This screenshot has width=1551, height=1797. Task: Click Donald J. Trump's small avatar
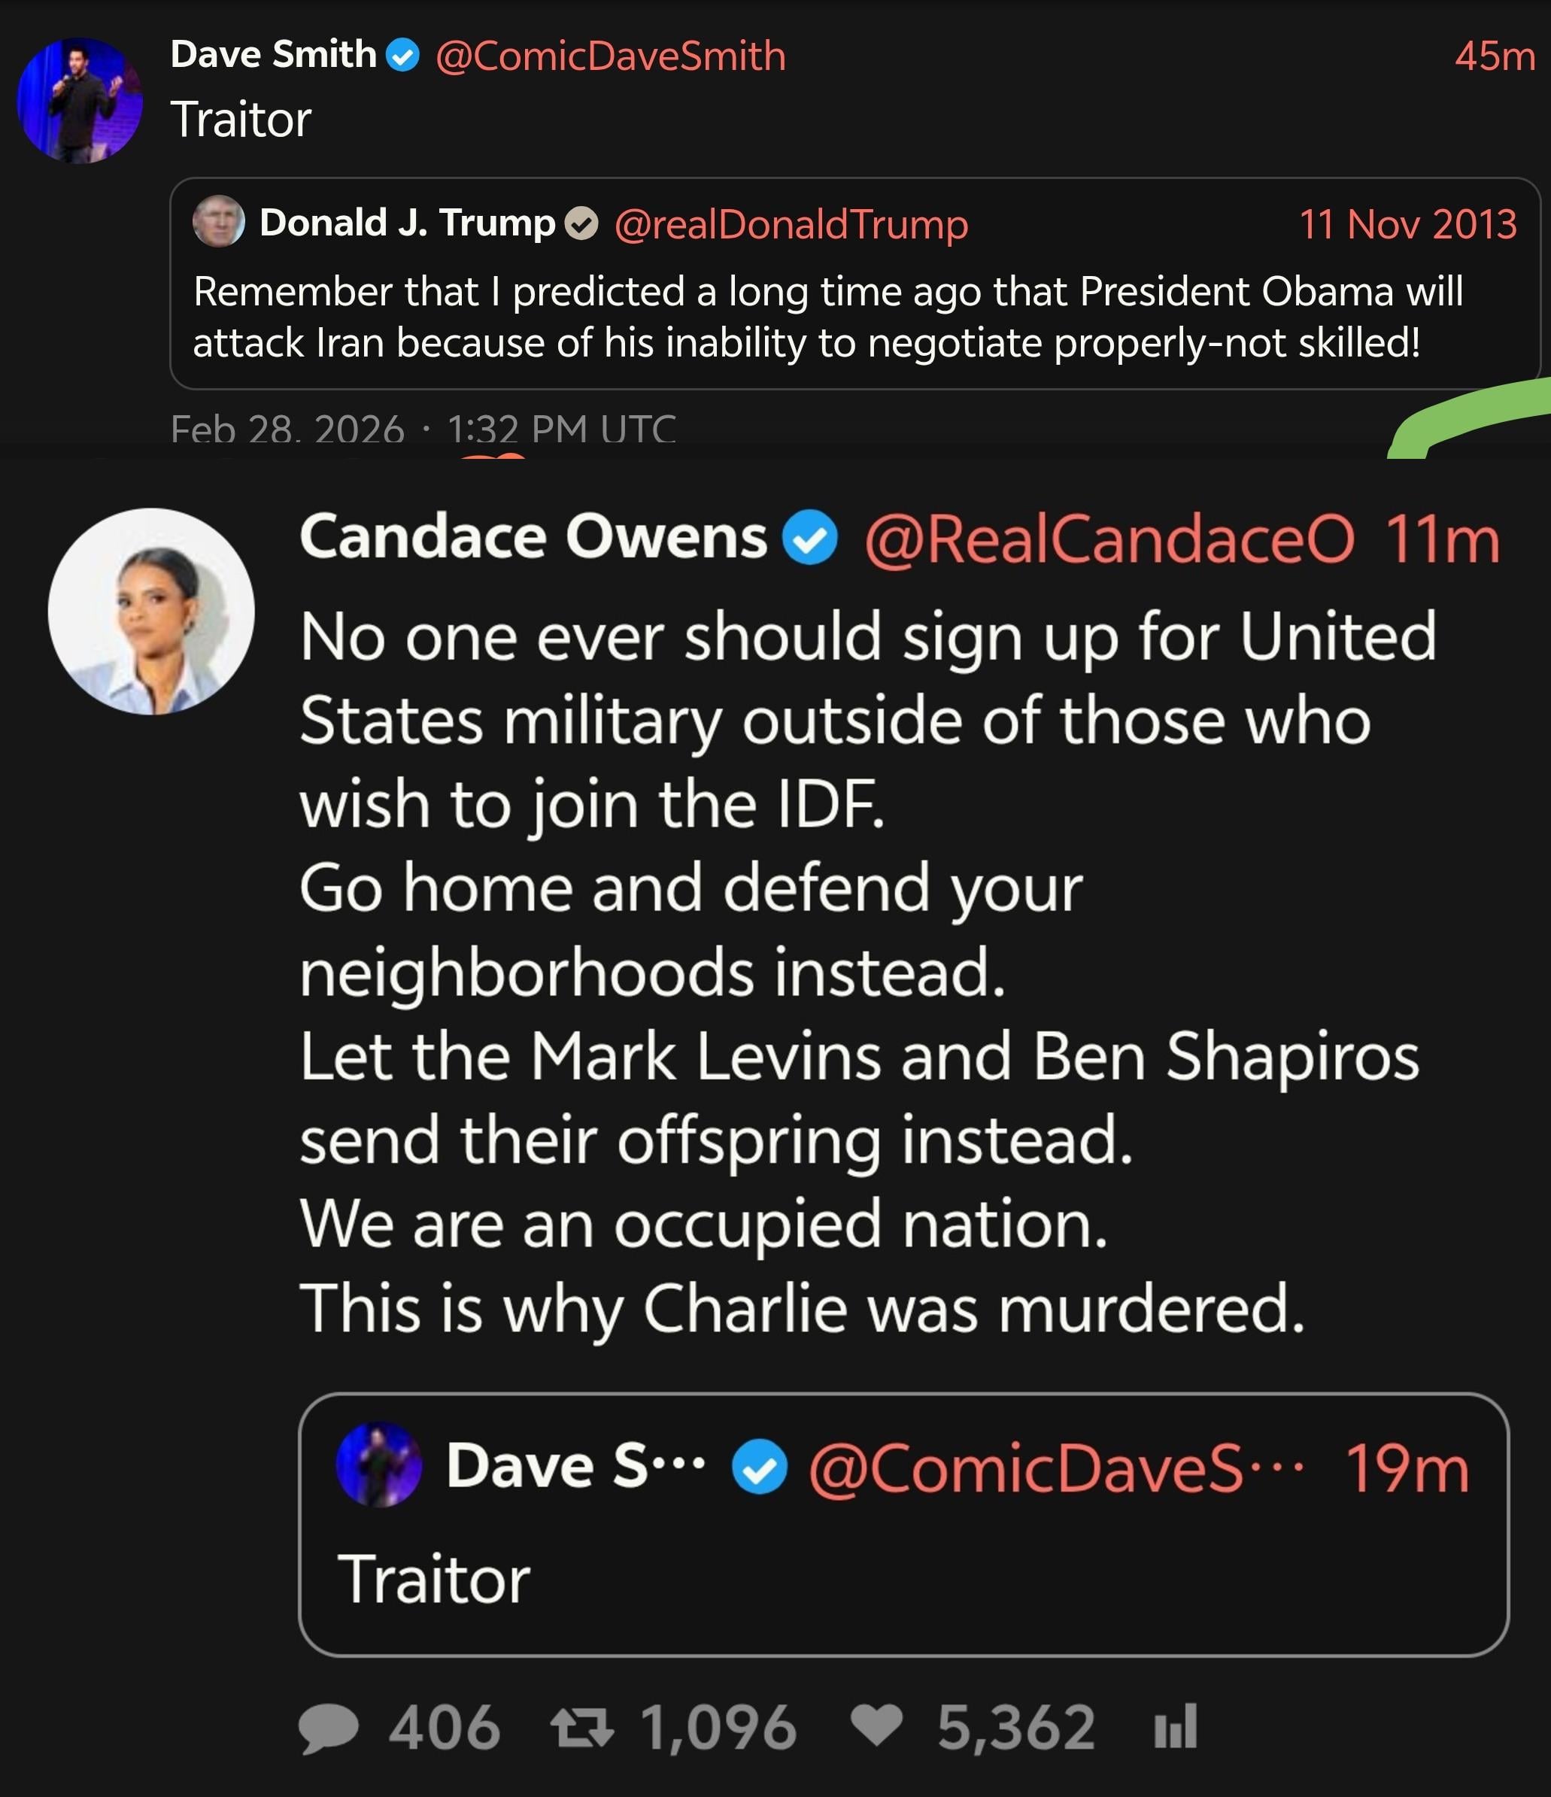click(x=217, y=221)
